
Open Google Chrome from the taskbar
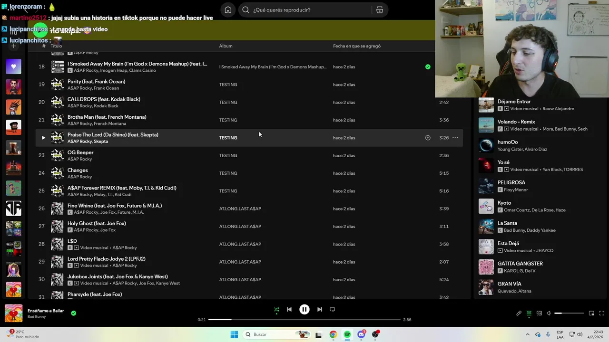333,334
